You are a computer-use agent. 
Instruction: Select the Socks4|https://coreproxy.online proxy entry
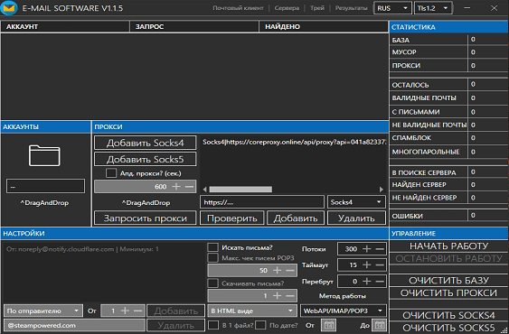click(294, 142)
